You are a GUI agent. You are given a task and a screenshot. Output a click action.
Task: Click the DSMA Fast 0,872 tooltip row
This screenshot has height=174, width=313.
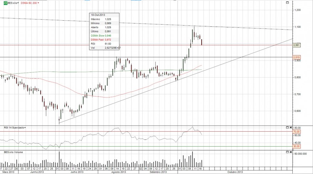pos(104,40)
